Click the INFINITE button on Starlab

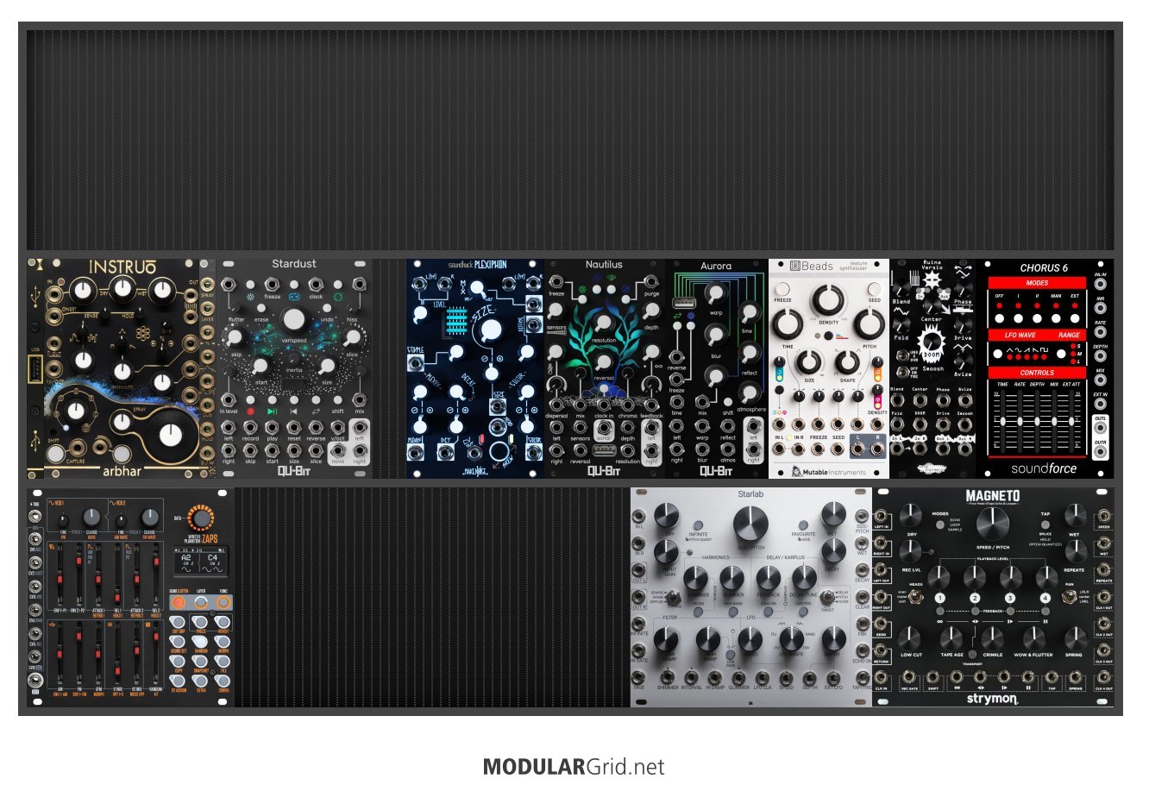pyautogui.click(x=697, y=525)
